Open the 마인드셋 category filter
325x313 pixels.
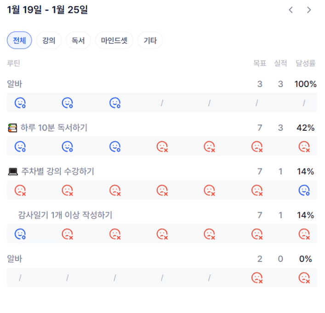114,41
